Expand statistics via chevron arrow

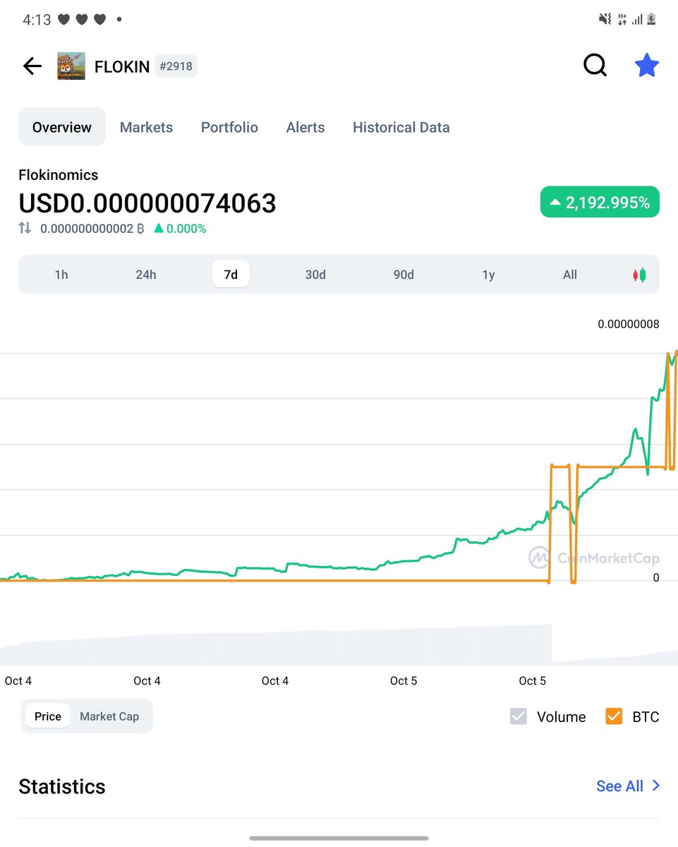656,786
